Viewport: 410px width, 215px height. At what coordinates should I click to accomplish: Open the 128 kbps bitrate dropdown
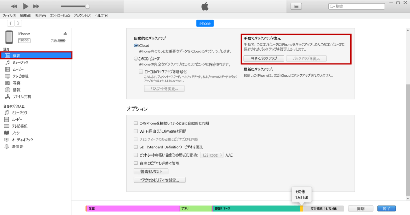[212, 155]
